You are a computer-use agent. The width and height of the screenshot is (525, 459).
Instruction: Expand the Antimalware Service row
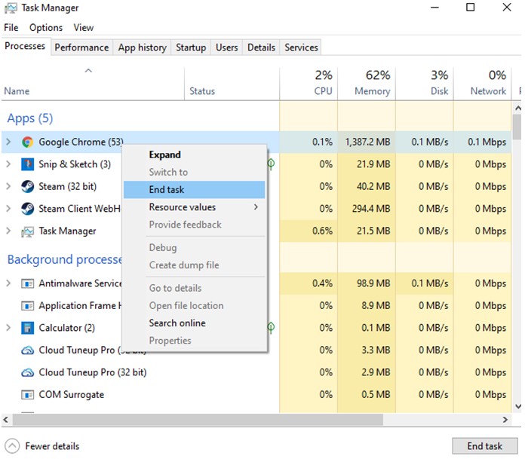click(8, 283)
